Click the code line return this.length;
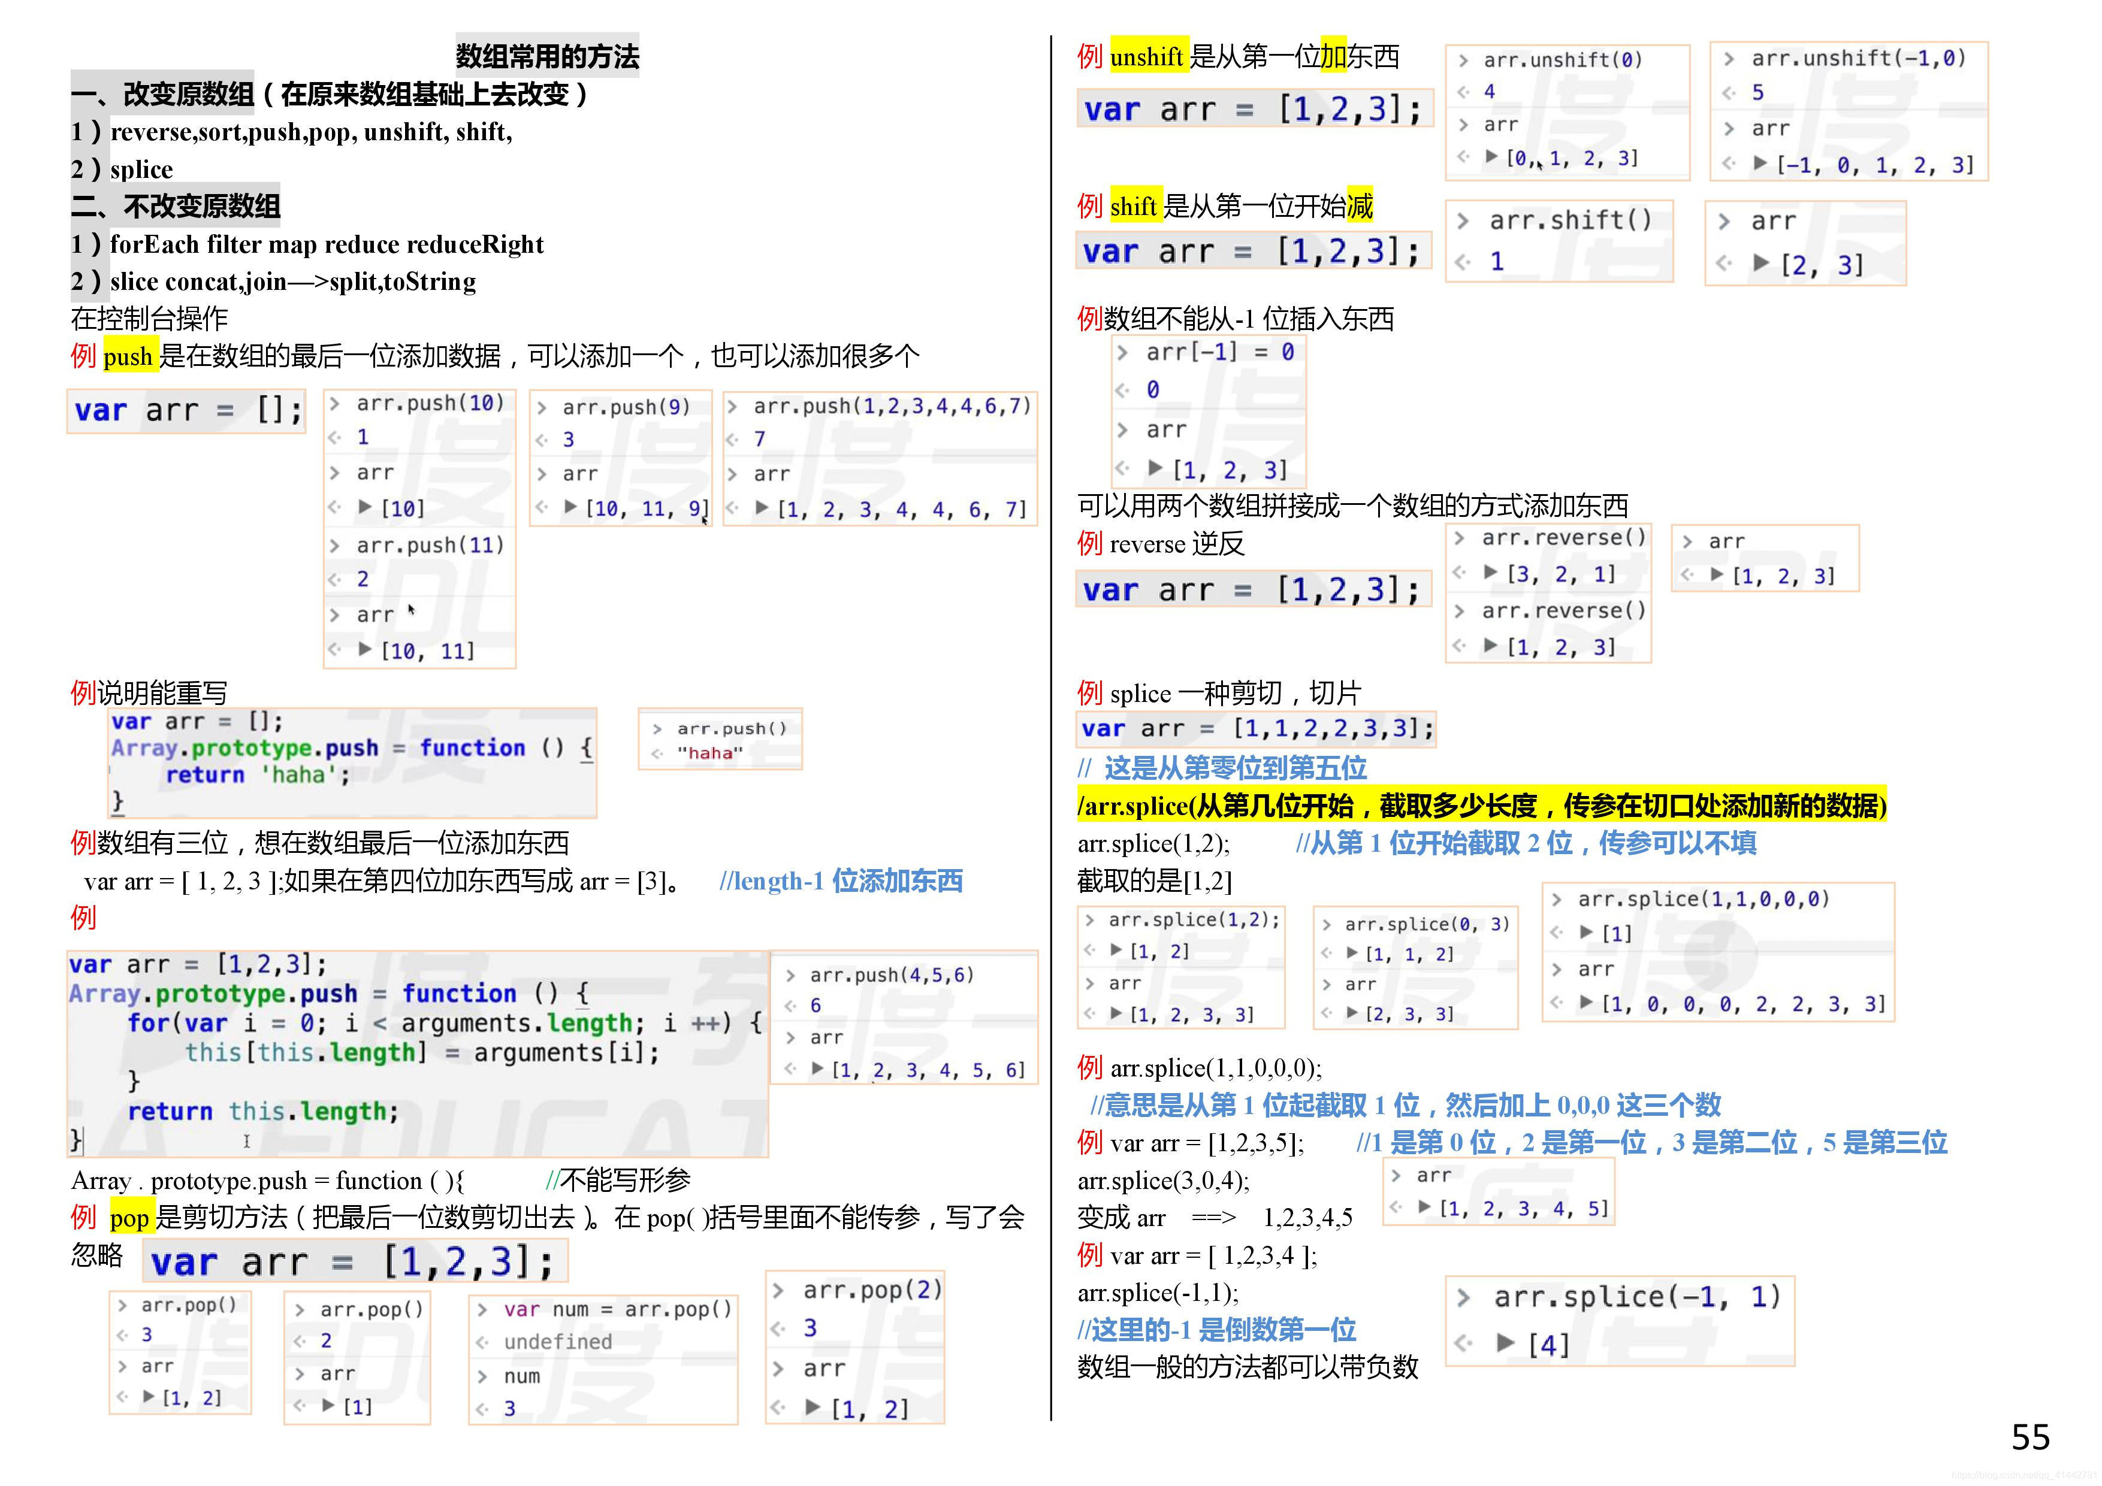The width and height of the screenshot is (2102, 1486). (262, 1111)
